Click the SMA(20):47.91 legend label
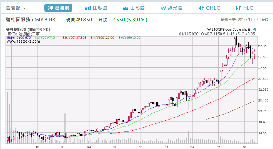 [x=46, y=38]
